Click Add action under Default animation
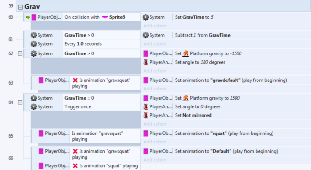The height and width of the screenshot is (170, 311). point(155,160)
